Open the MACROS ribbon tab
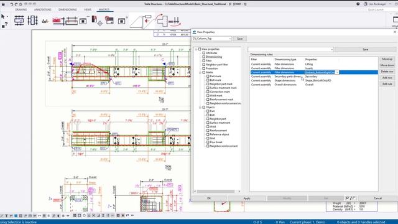 coord(104,10)
